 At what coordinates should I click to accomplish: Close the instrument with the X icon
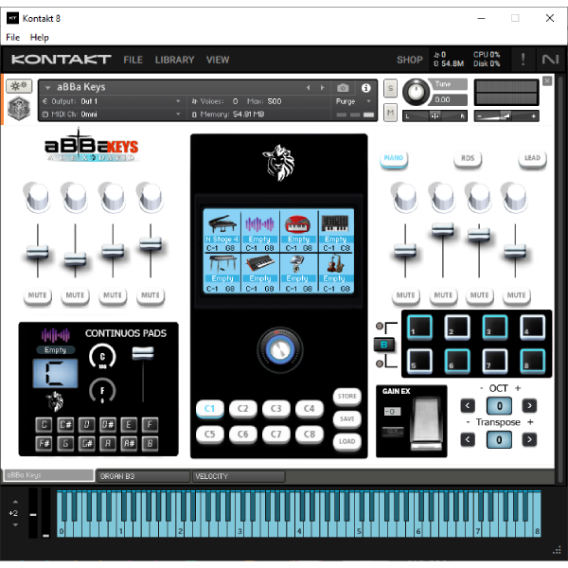(x=547, y=80)
